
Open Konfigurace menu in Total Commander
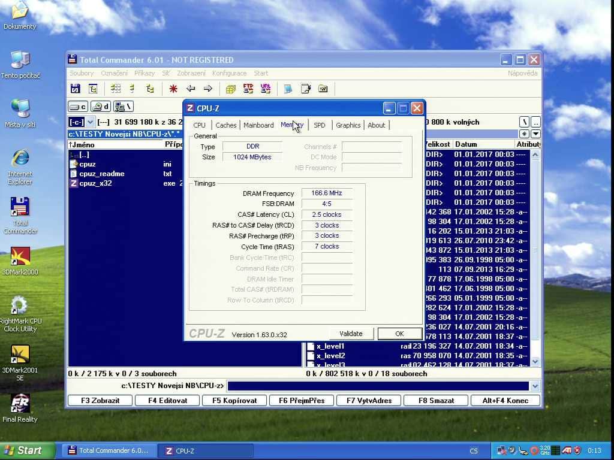pyautogui.click(x=230, y=73)
